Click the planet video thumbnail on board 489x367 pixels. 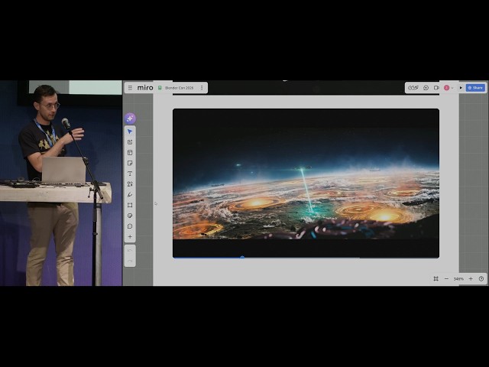point(306,183)
